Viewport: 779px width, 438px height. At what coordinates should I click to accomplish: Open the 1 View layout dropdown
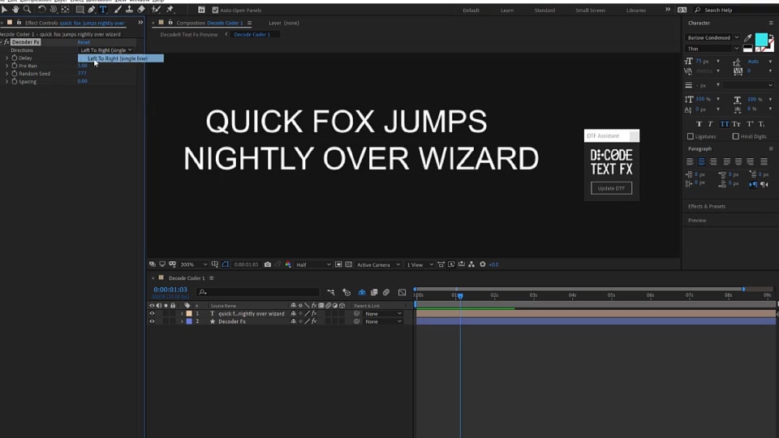(420, 264)
